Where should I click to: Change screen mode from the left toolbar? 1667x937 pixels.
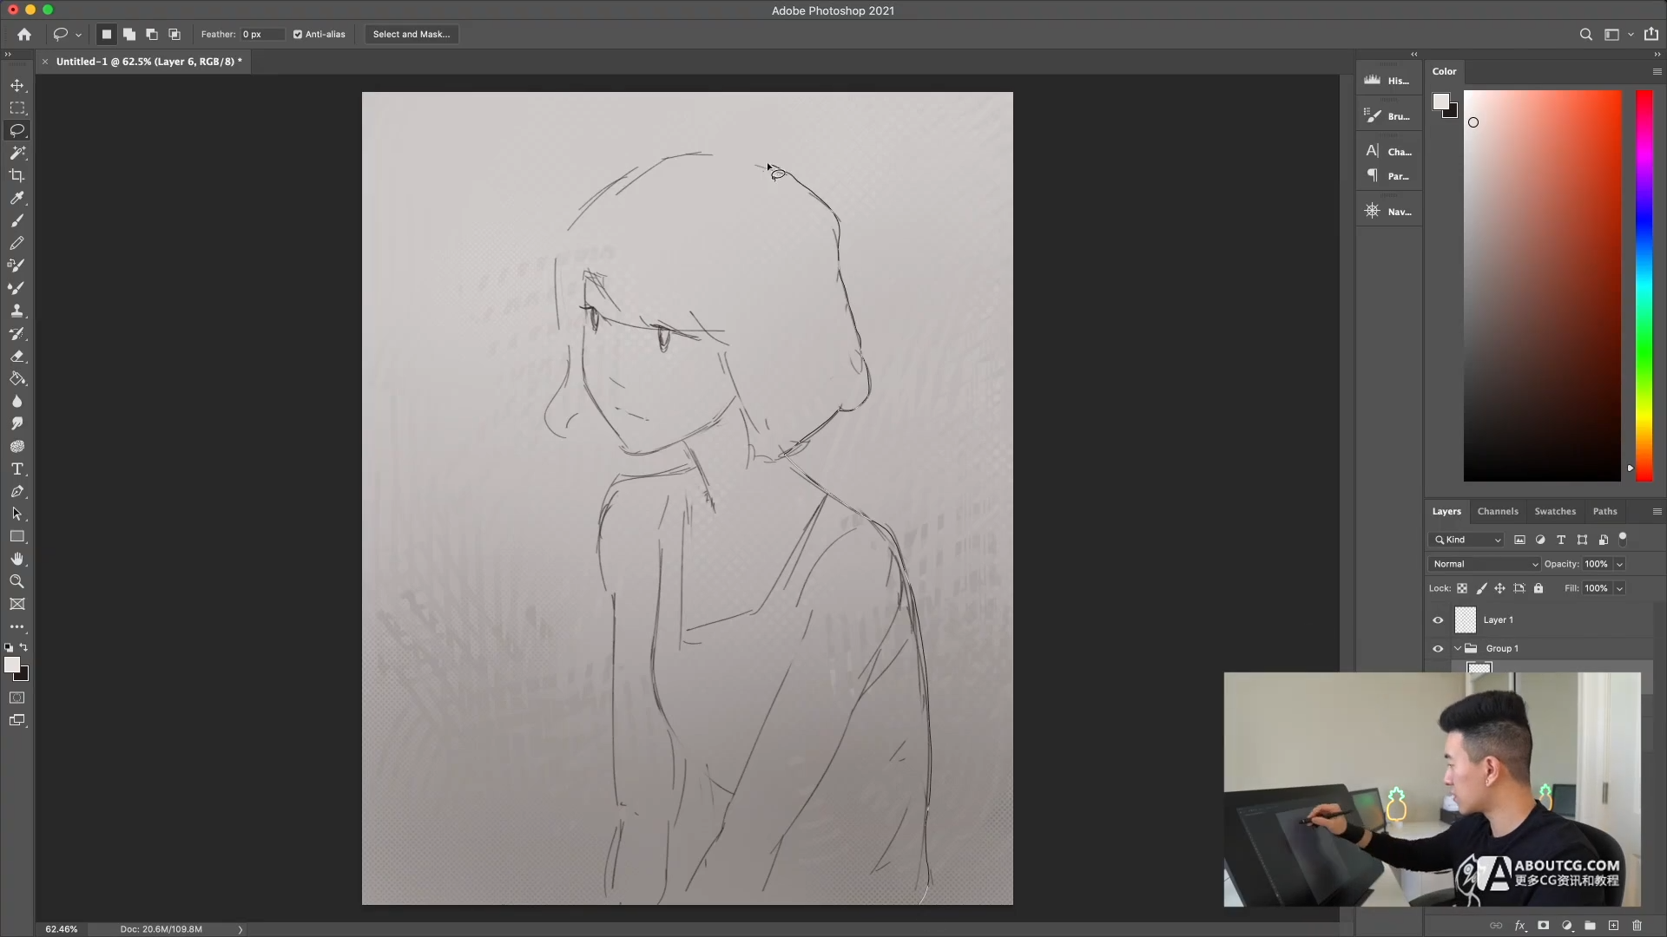(17, 720)
